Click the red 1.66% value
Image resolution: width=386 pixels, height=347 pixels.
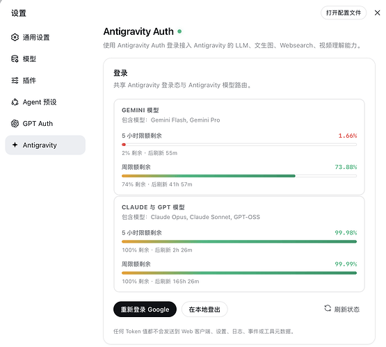(348, 136)
